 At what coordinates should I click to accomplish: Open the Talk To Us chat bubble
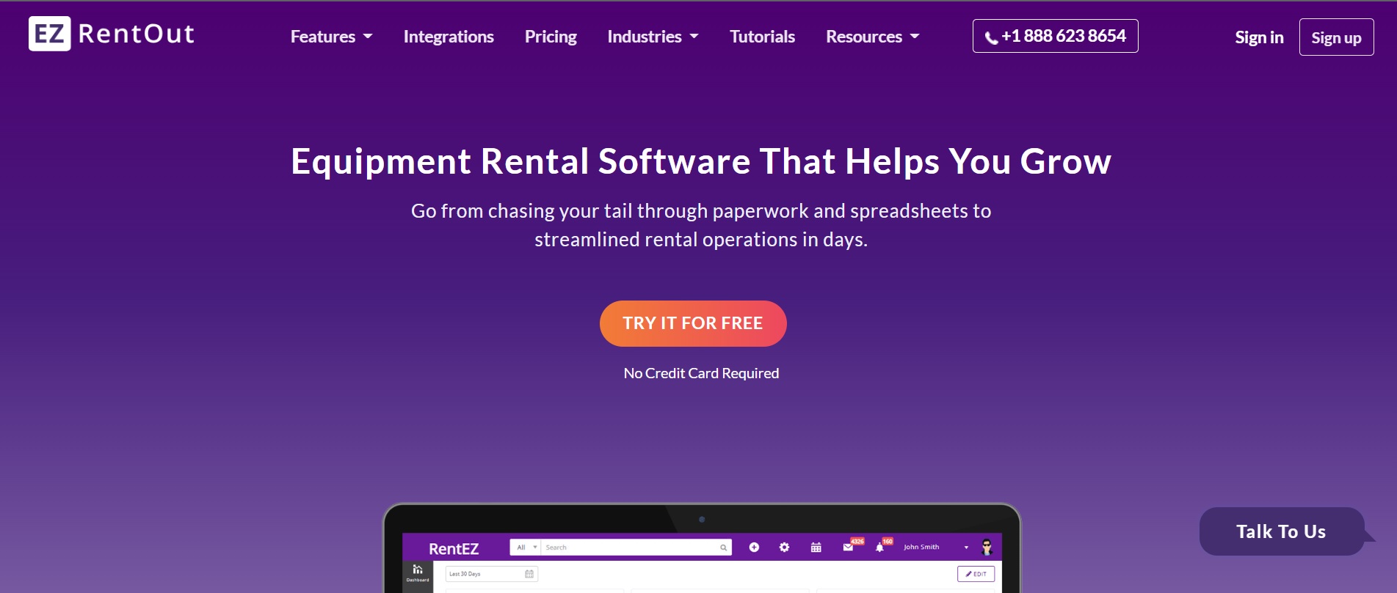pos(1282,531)
